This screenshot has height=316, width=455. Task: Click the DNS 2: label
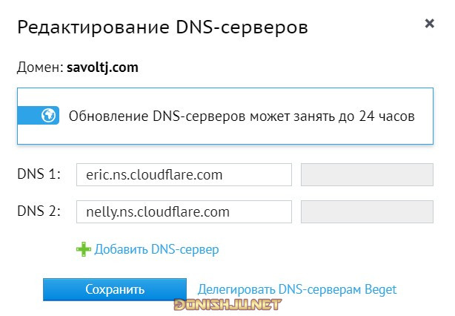(x=39, y=211)
